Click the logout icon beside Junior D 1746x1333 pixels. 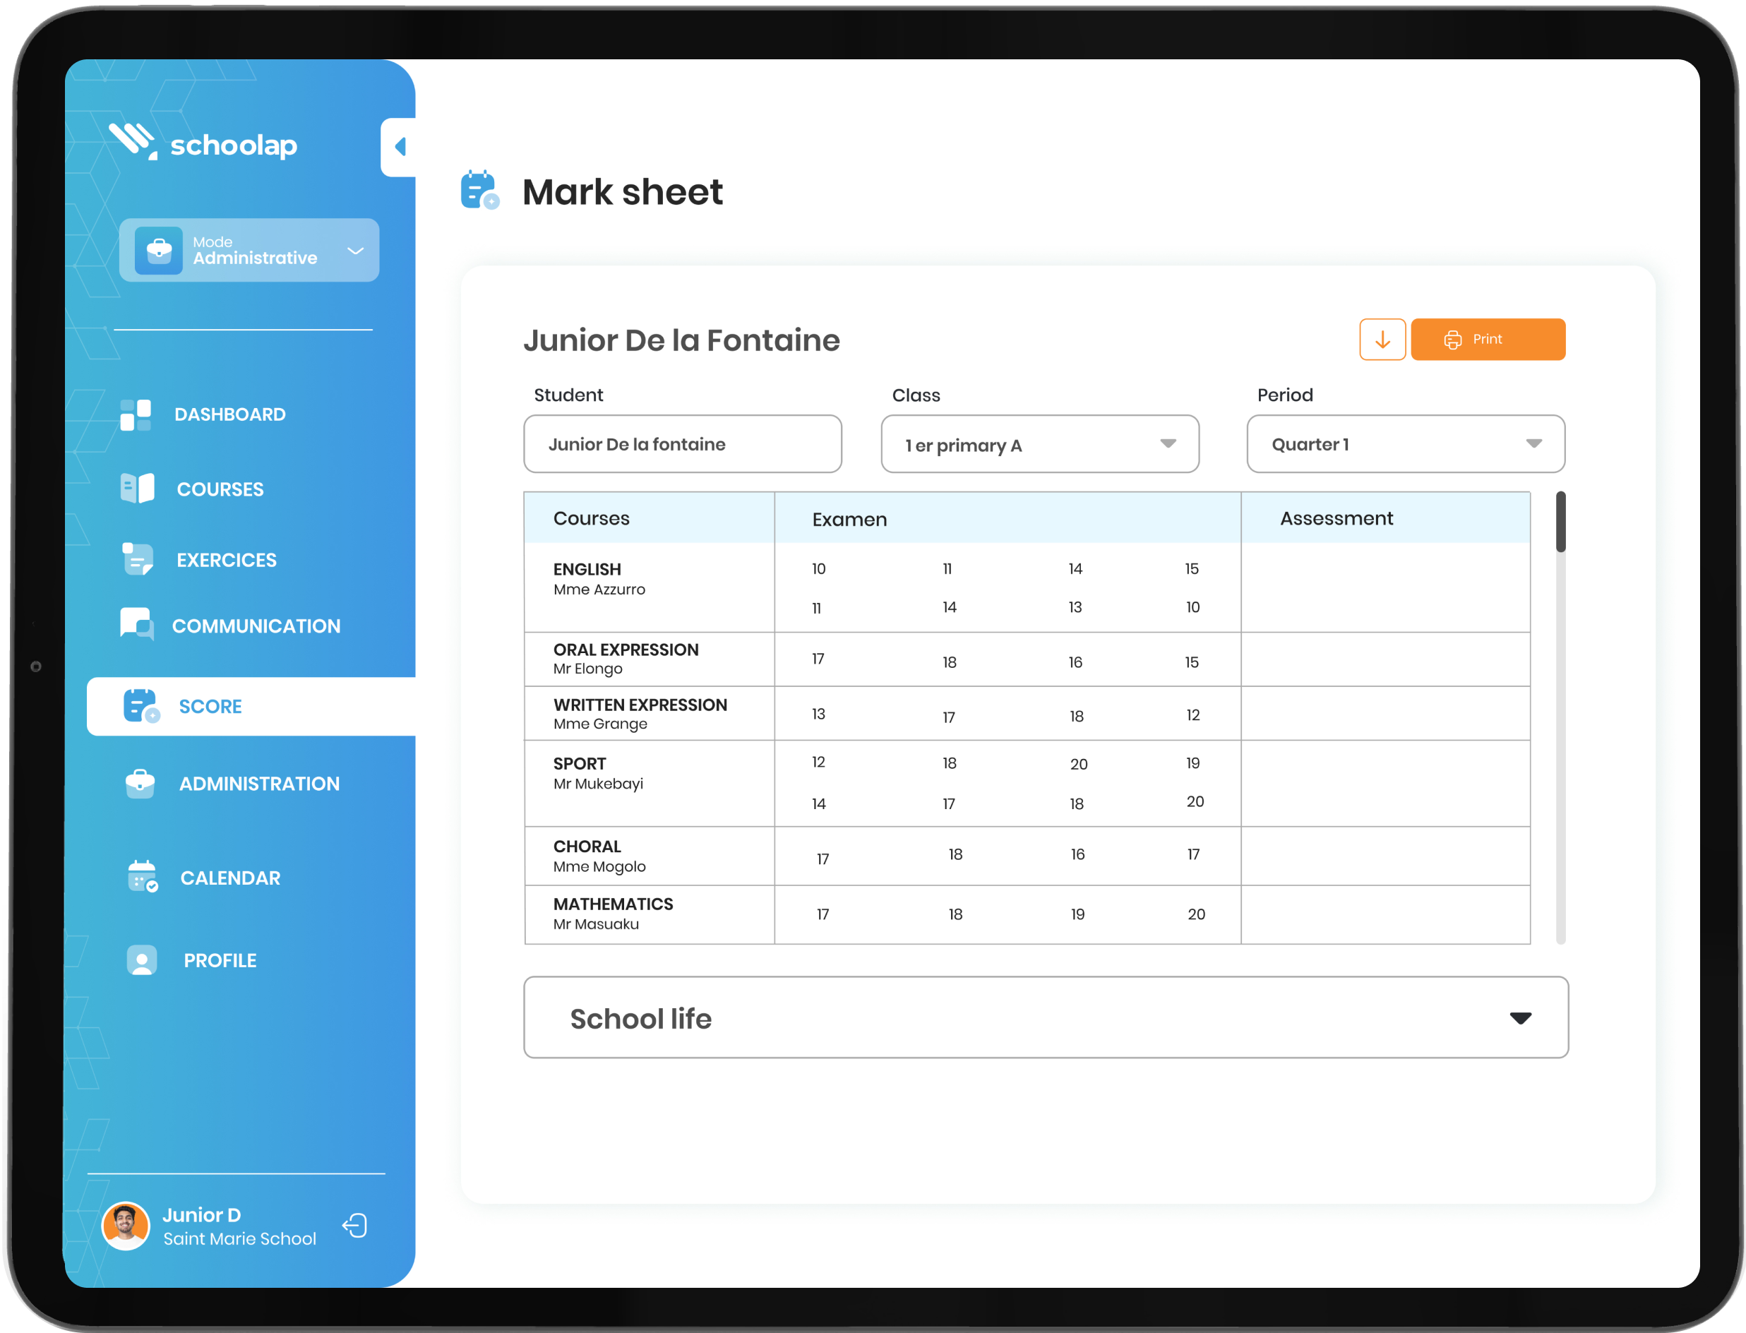pos(354,1225)
